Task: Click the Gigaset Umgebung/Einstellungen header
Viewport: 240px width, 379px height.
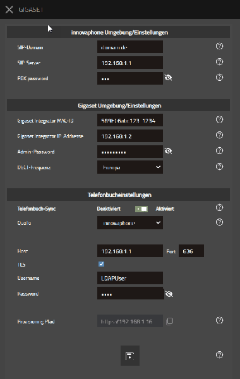Action: pyautogui.click(x=119, y=105)
